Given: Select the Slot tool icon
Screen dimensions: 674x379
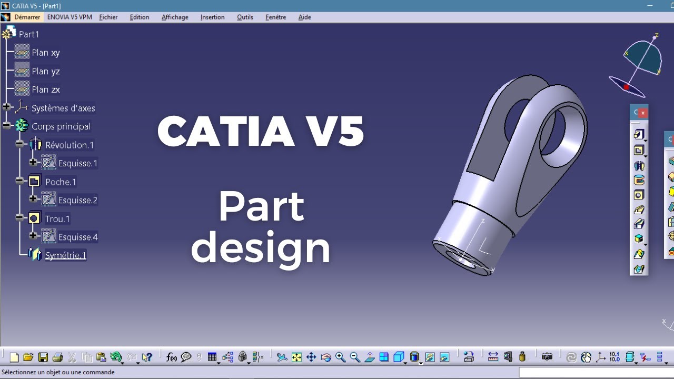Looking at the screenshot, I should [639, 225].
